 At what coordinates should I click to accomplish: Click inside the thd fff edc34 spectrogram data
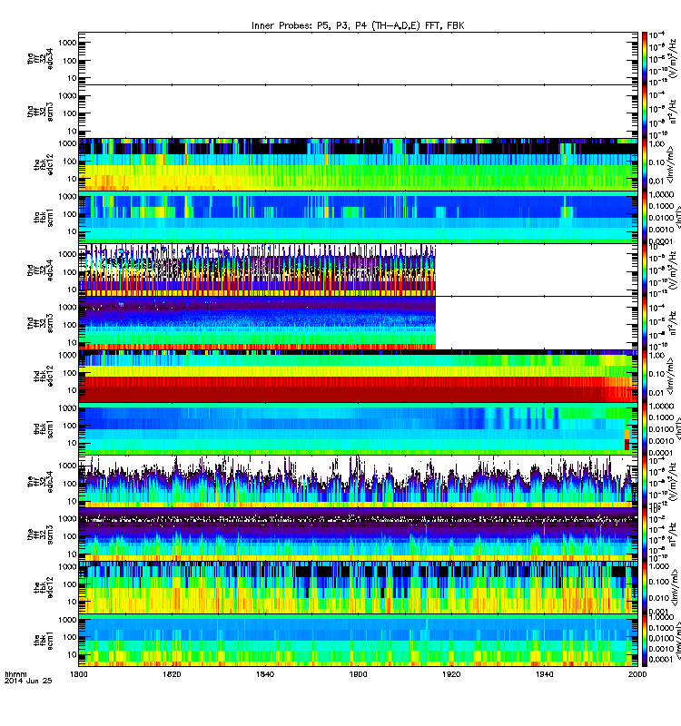click(257, 270)
